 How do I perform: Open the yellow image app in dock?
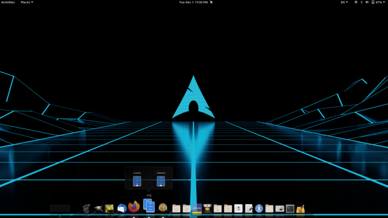coord(109,208)
